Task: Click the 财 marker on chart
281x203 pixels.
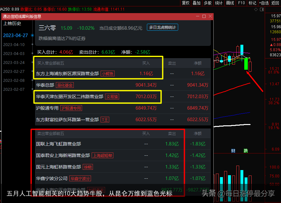Action: [233, 151]
